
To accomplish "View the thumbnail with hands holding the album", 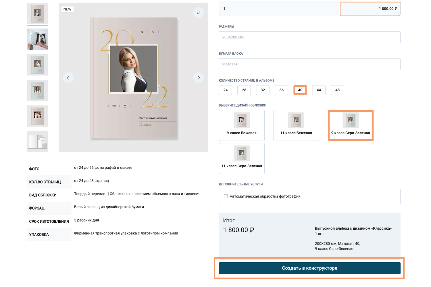I will point(37,39).
